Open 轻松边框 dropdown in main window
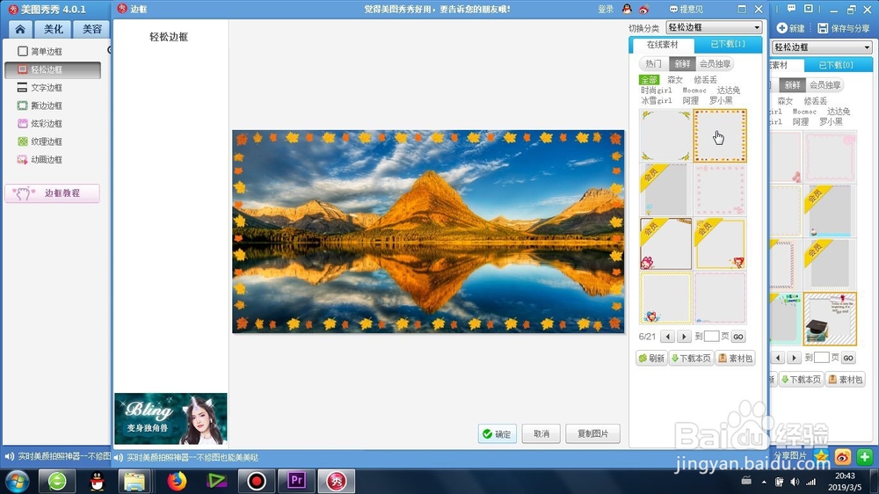 [x=822, y=47]
